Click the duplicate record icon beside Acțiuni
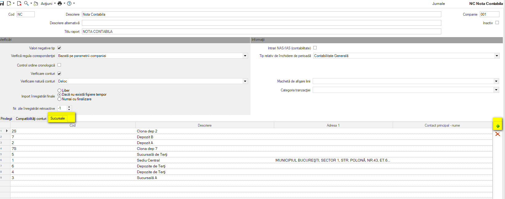 36,3
